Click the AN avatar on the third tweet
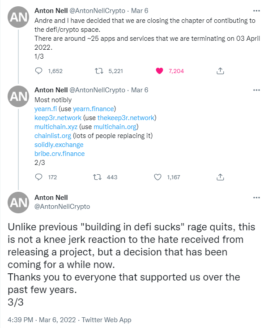The width and height of the screenshot is (268, 328). [x=18, y=203]
